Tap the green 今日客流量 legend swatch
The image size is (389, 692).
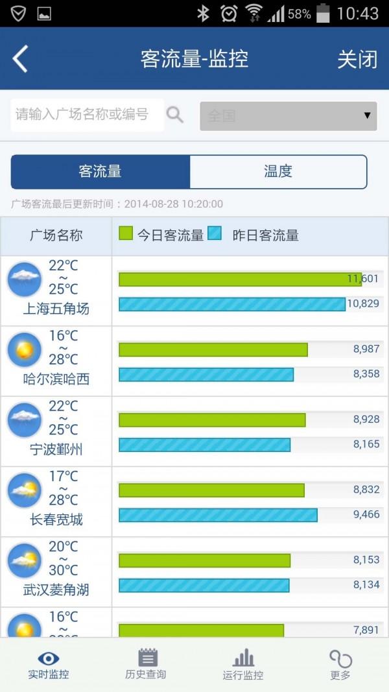pos(125,236)
